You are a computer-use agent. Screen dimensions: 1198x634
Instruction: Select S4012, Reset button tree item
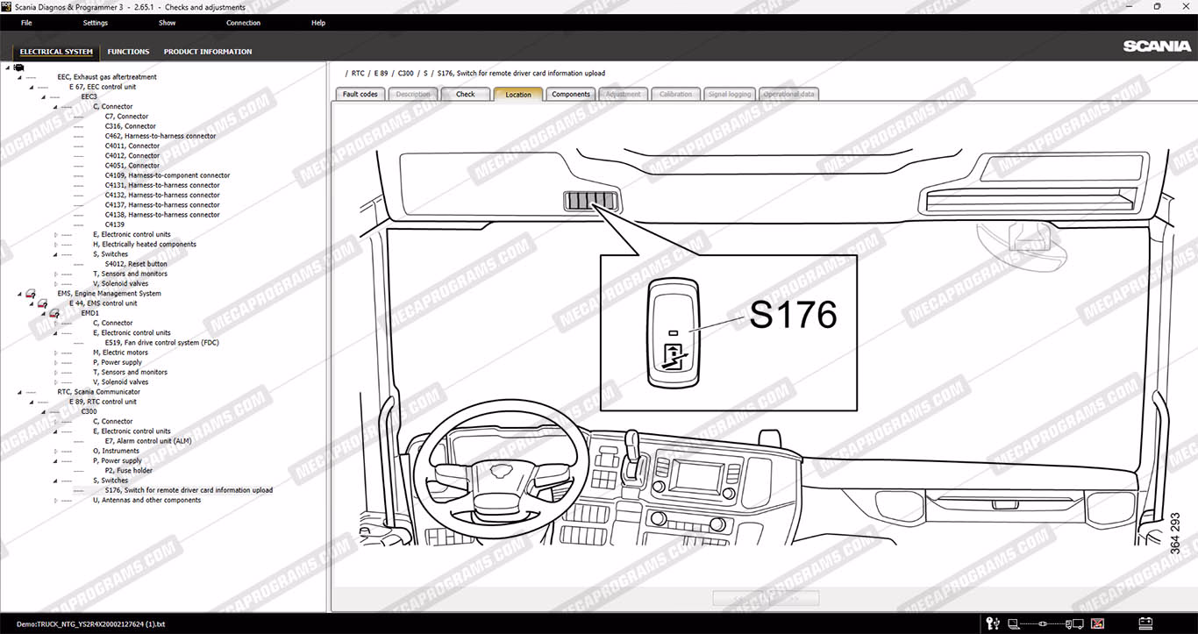[136, 264]
